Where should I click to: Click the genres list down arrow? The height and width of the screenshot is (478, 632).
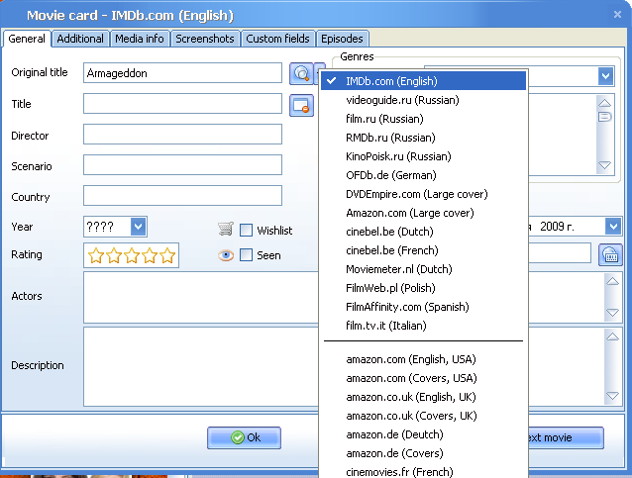point(604,165)
